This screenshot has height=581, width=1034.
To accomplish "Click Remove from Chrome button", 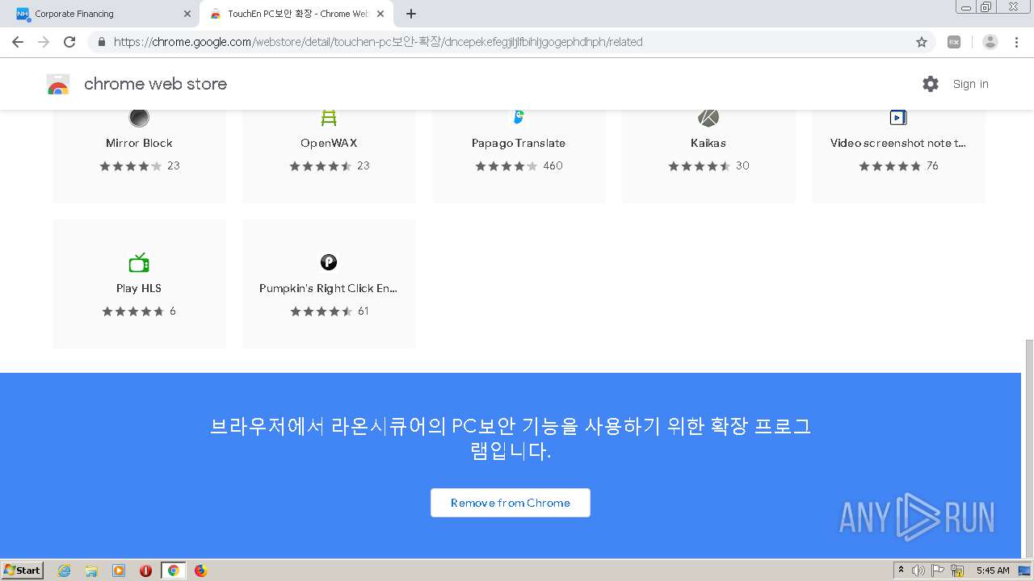I will pyautogui.click(x=511, y=503).
